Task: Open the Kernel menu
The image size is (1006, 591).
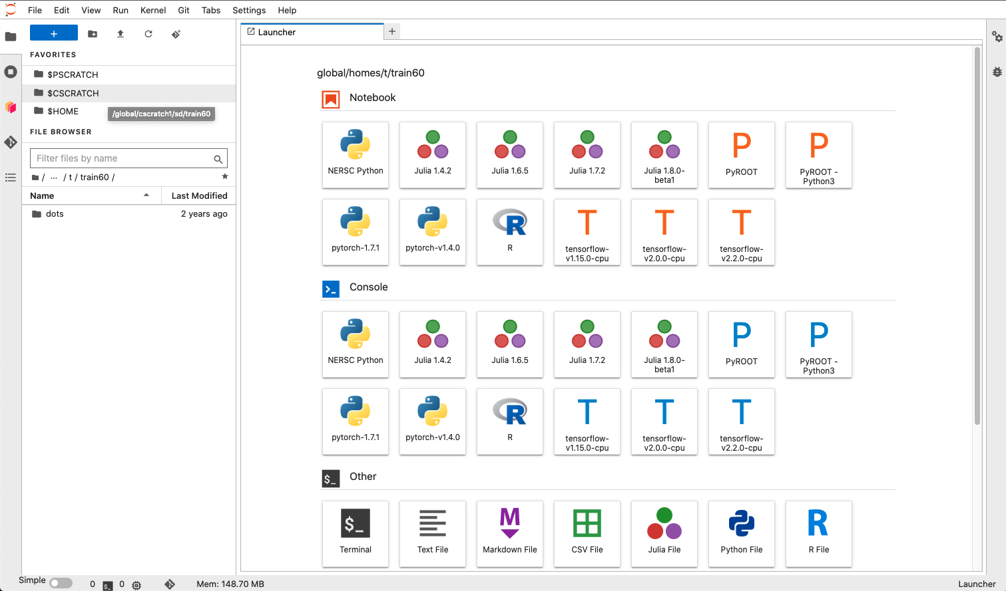Action: (x=153, y=10)
